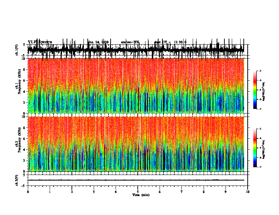Click the 'ch.3(V)' waveform axis label
This screenshot has height=215, width=279.
click(x=17, y=181)
